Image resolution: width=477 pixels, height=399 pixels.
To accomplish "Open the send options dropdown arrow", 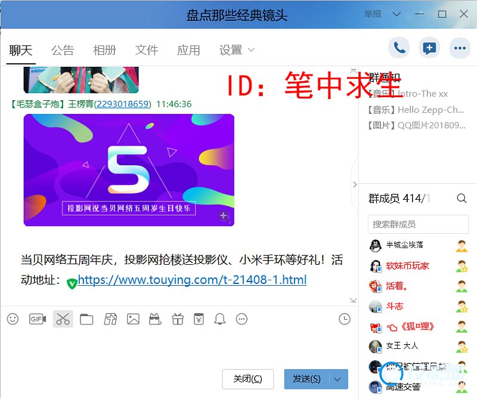I will click(x=337, y=379).
